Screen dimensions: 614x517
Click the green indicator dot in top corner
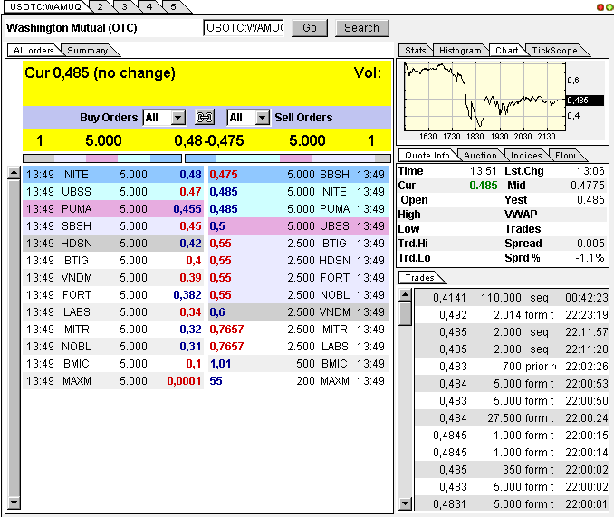pos(610,7)
